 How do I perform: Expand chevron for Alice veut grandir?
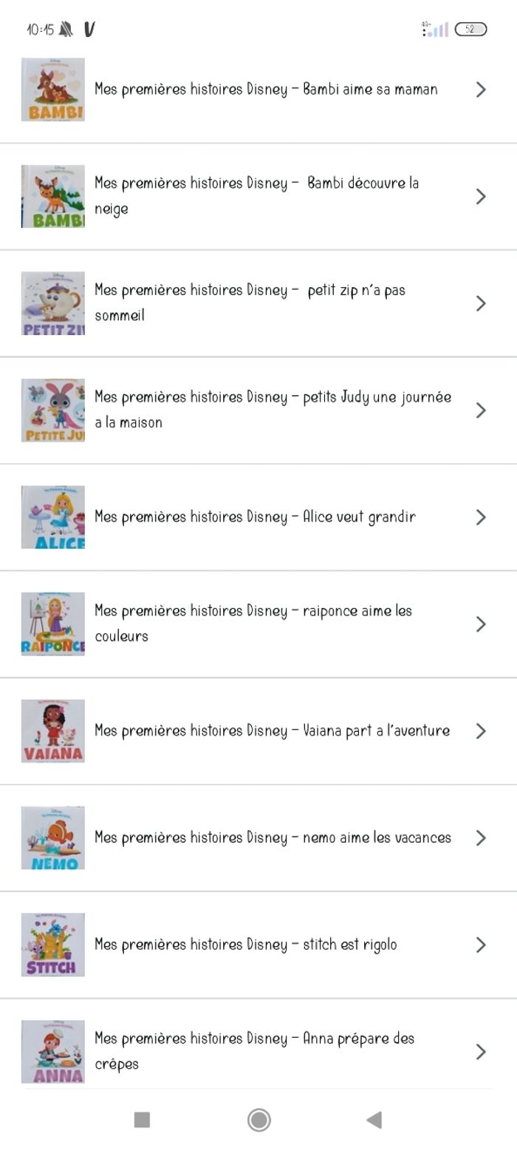click(481, 517)
